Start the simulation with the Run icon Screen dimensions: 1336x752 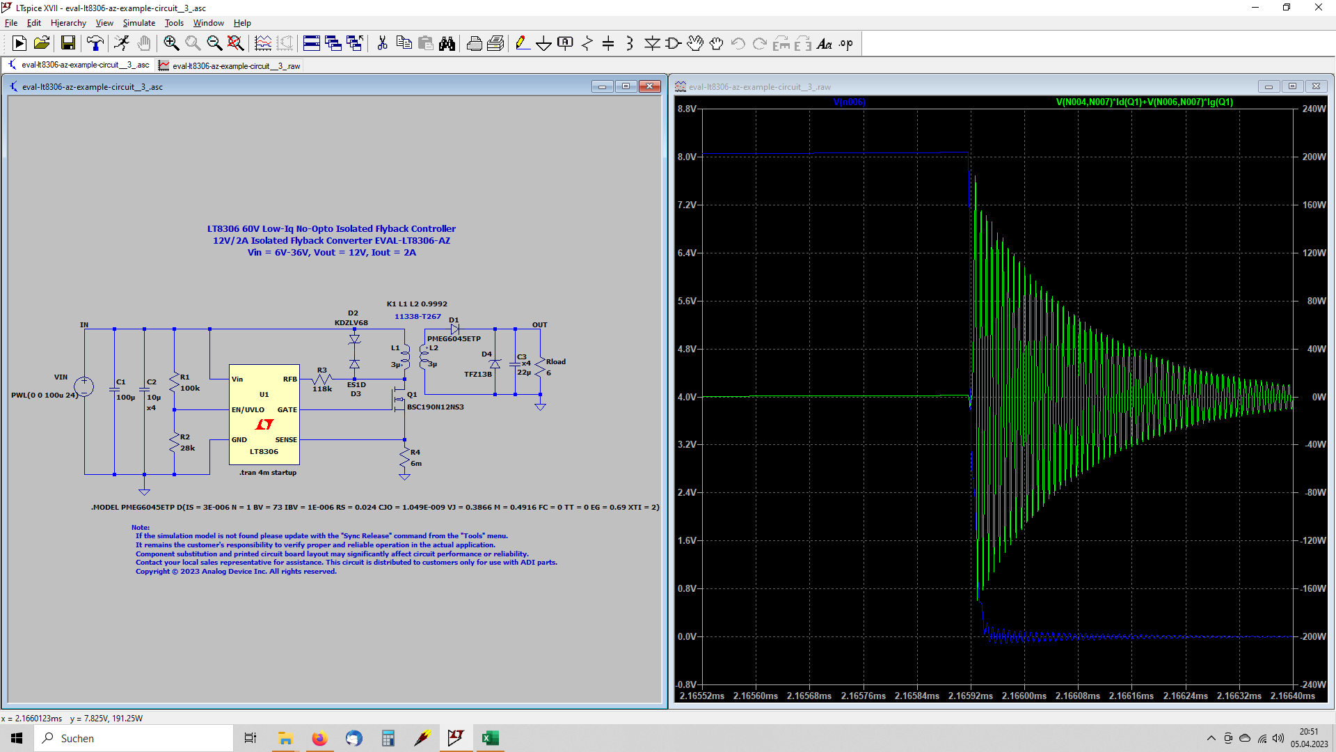click(x=122, y=43)
